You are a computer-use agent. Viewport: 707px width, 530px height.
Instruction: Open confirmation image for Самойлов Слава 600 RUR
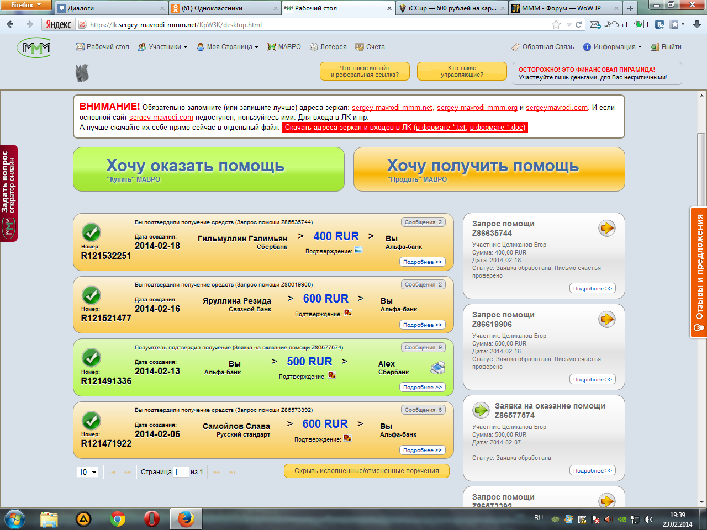pyautogui.click(x=347, y=438)
